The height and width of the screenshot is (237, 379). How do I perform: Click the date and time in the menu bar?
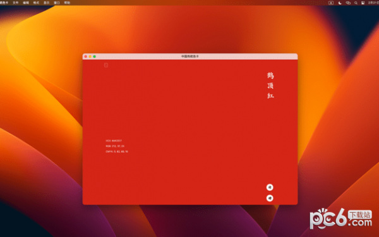click(374, 3)
